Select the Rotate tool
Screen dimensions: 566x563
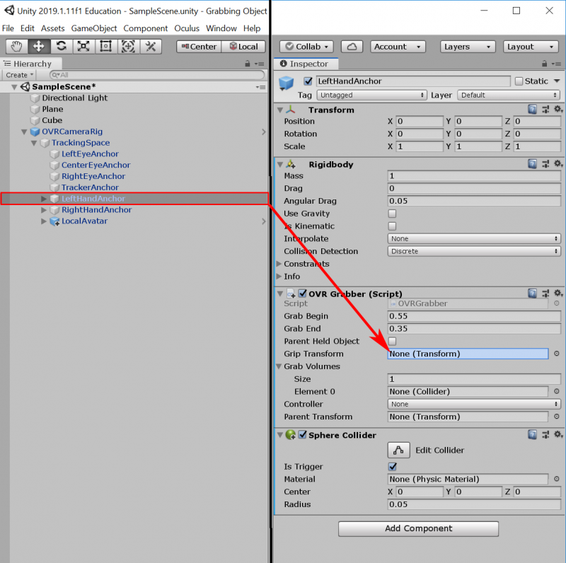[62, 47]
